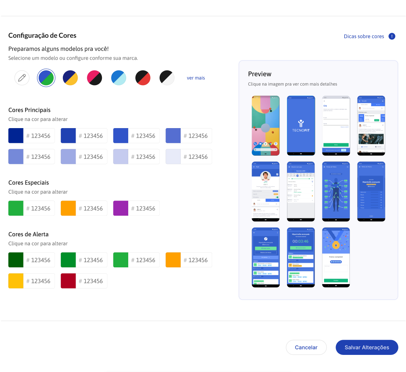
Task: Open the 'ver mais' models link
Action: coord(196,78)
